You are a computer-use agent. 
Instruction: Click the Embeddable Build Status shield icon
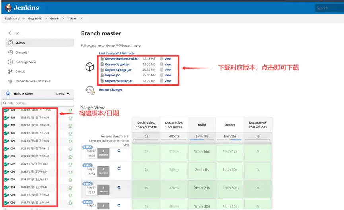coord(10,81)
